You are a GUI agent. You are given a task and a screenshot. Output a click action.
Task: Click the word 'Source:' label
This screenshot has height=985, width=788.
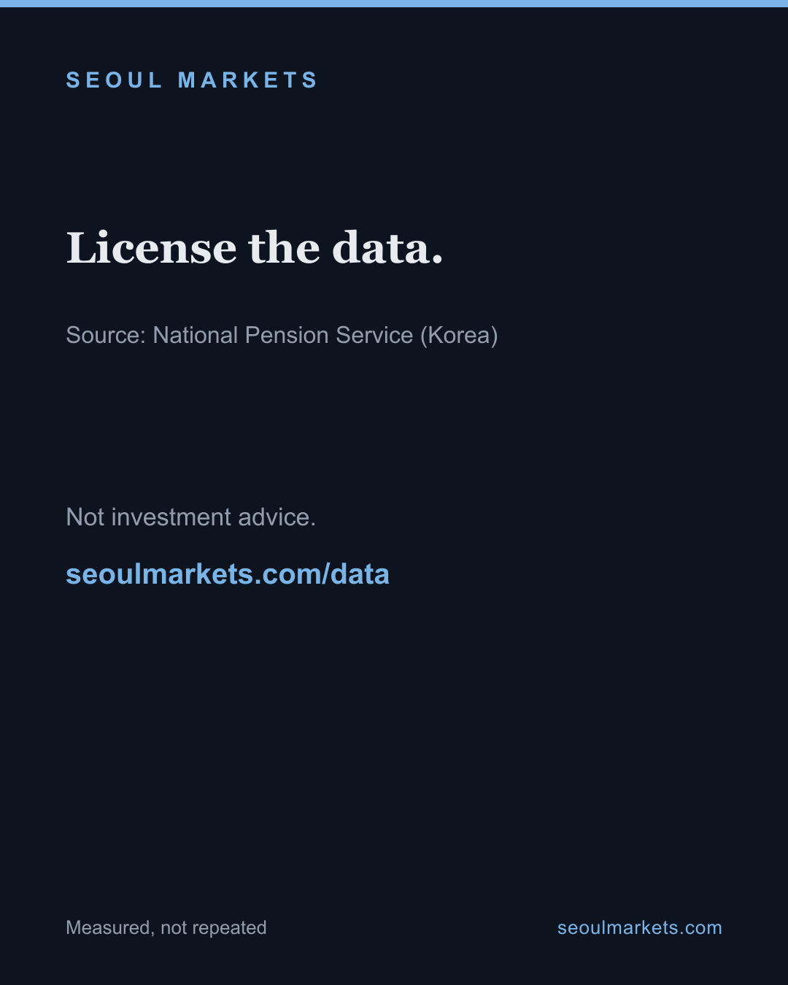[106, 335]
